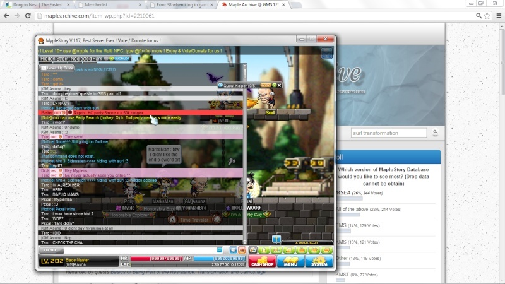The height and width of the screenshot is (284, 505).
Task: Switch to the Memberlist browser tab
Action: [x=109, y=5]
